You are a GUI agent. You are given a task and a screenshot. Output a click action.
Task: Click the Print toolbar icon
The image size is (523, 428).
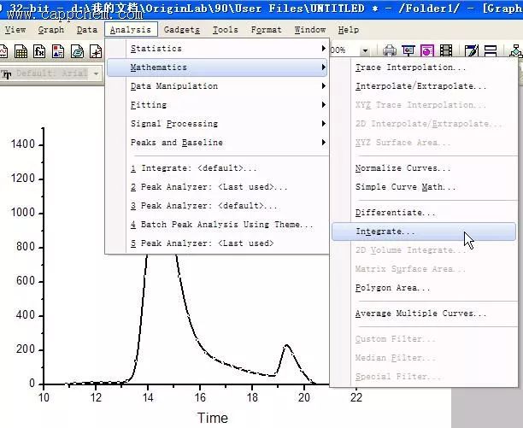[x=390, y=50]
